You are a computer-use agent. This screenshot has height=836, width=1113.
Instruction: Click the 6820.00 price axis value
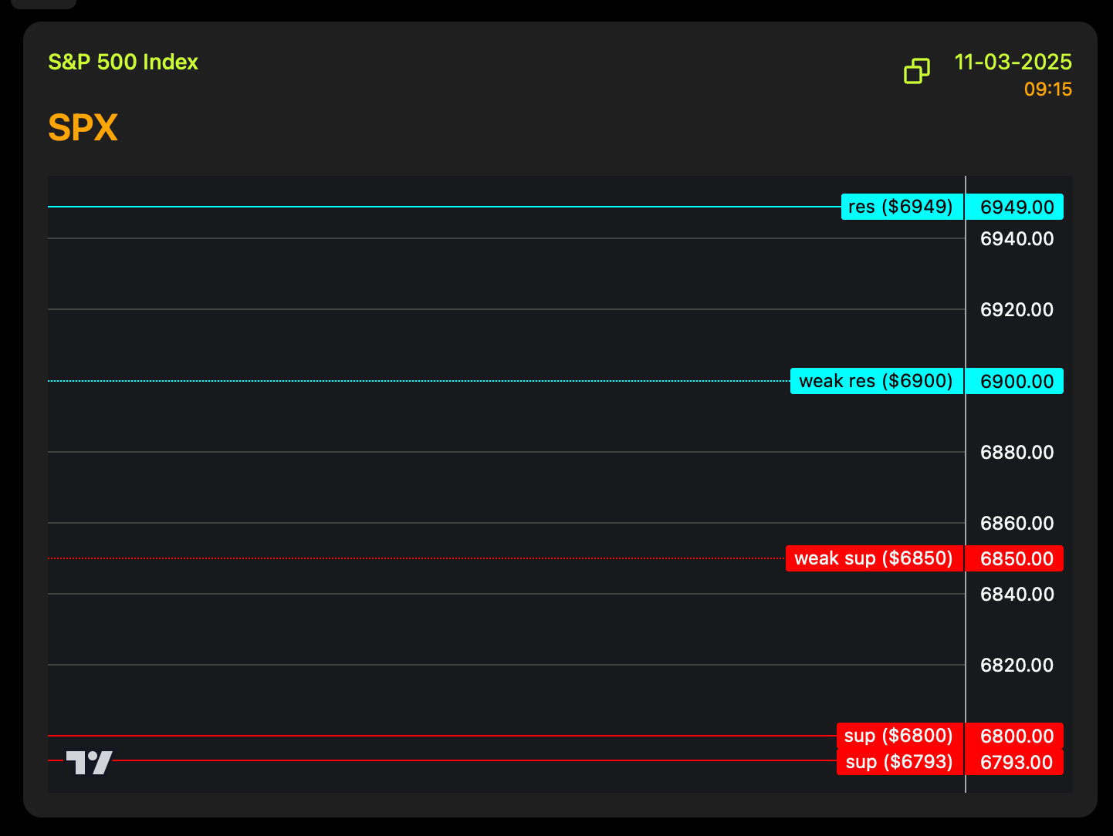point(1016,665)
